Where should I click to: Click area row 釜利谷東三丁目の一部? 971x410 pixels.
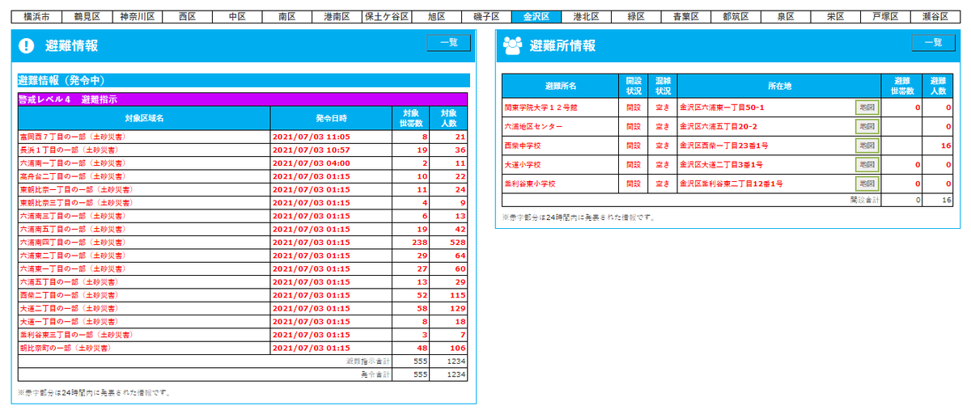[243, 334]
